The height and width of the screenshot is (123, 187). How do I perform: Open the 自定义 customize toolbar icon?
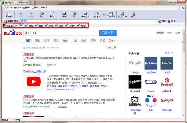pos(97,15)
